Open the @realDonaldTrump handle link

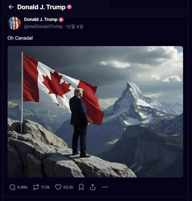(43, 27)
